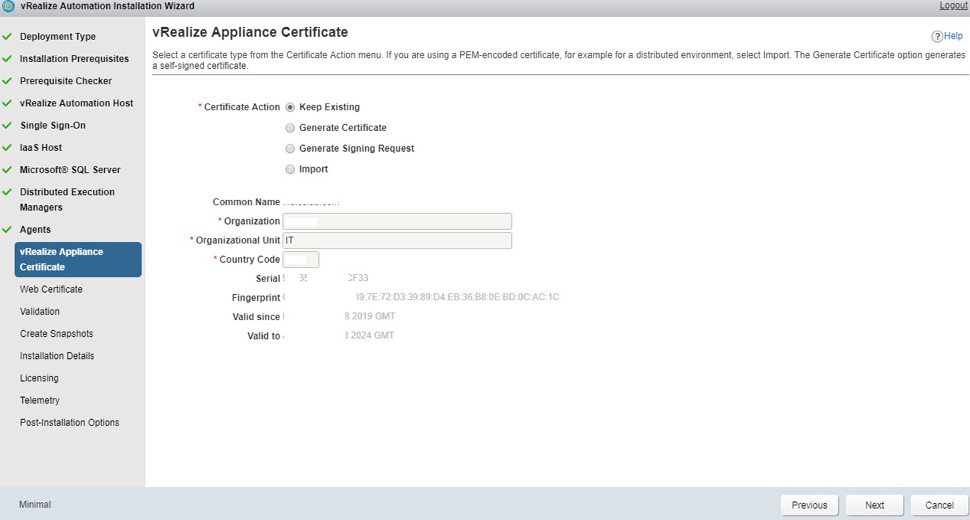Click checkmark icon beside Installation Prerequisites

click(7, 59)
